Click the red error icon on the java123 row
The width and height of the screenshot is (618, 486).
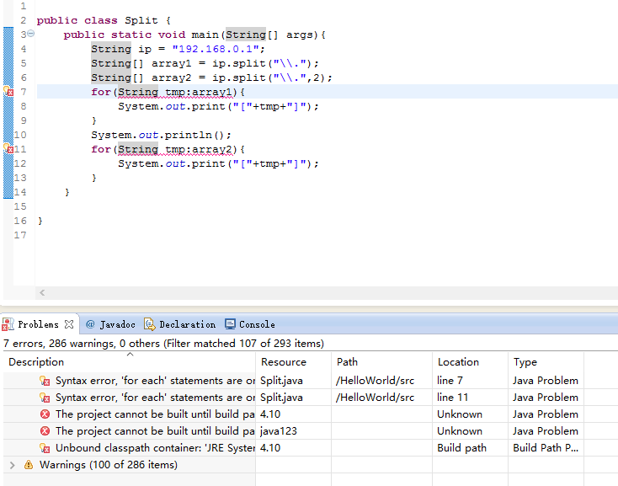pos(45,431)
